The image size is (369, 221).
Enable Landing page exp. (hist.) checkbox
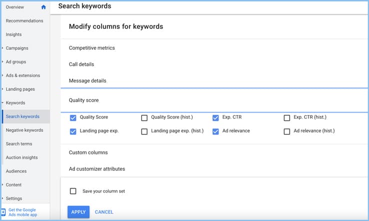pyautogui.click(x=144, y=132)
